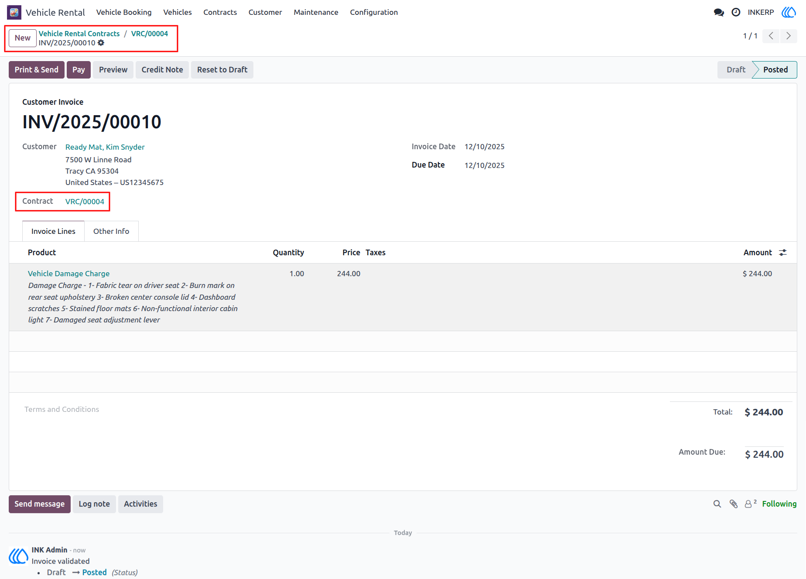Attach files using the paperclip icon
The width and height of the screenshot is (806, 579).
734,504
